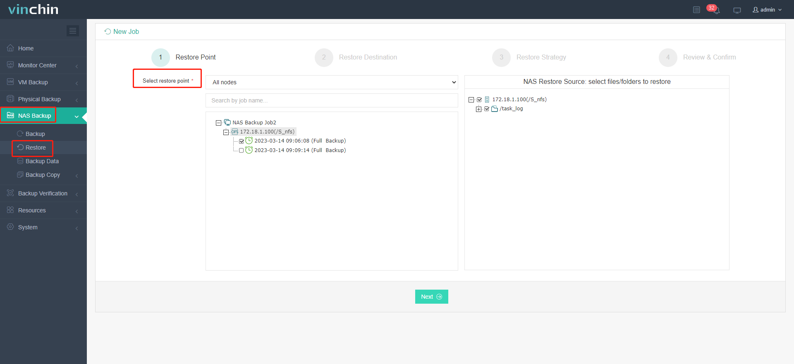Click the admin user icon
Screen dimensions: 794x364
[756, 10]
